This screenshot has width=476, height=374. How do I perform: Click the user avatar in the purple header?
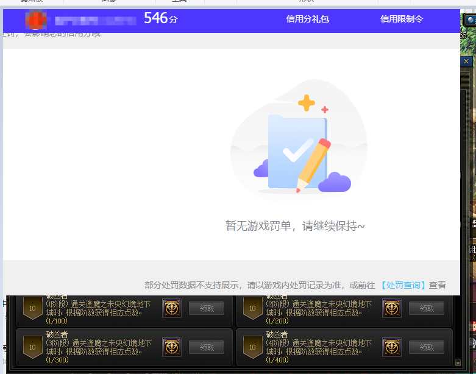[36, 20]
